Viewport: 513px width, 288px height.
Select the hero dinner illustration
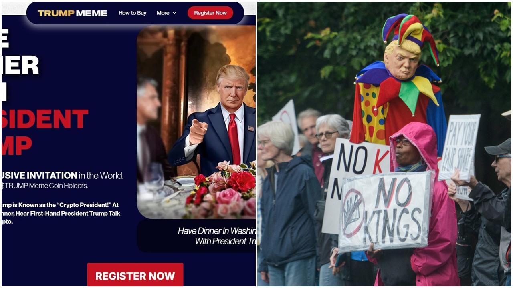click(196, 122)
